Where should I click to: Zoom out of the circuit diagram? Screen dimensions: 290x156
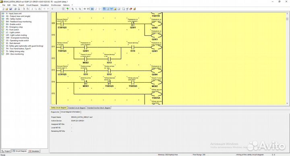click(x=80, y=9)
